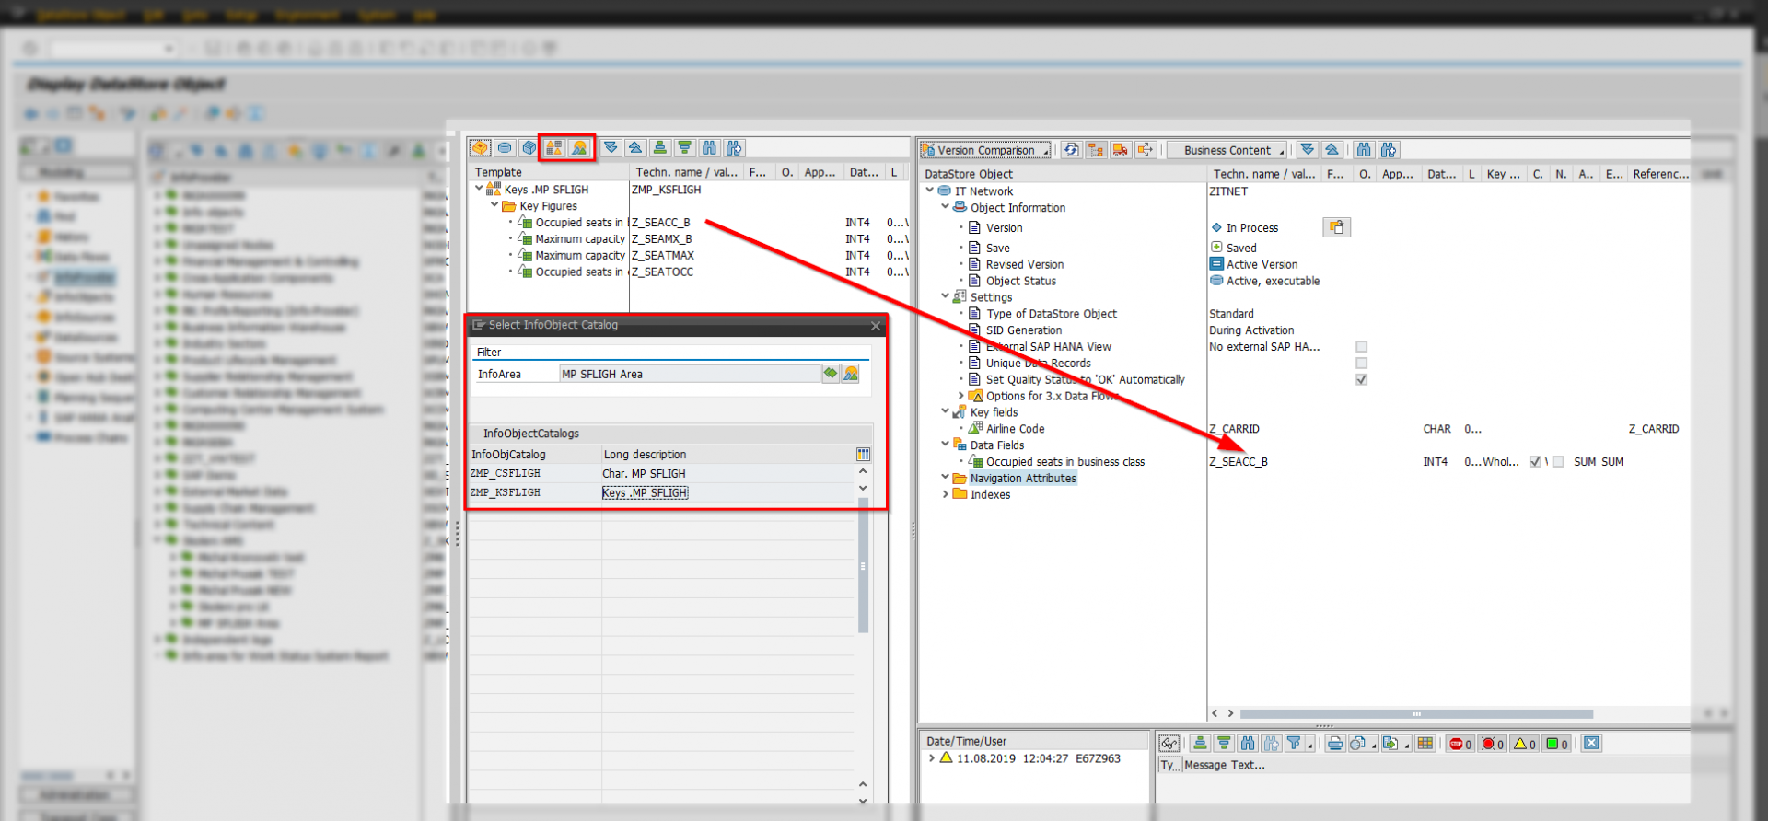Screen dimensions: 1768x821
Task: Click the filter funnel icon in log toolbar
Action: (x=1294, y=744)
